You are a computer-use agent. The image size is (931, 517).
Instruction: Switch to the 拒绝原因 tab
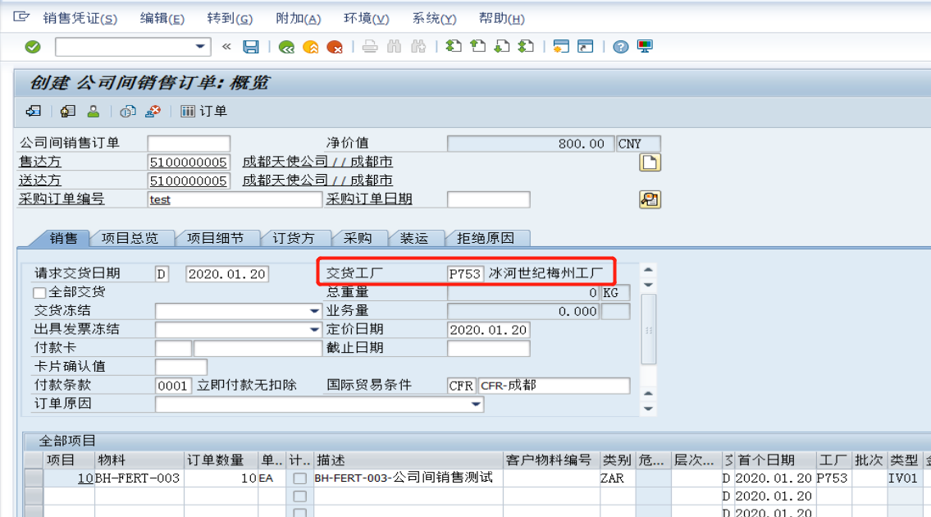click(485, 238)
